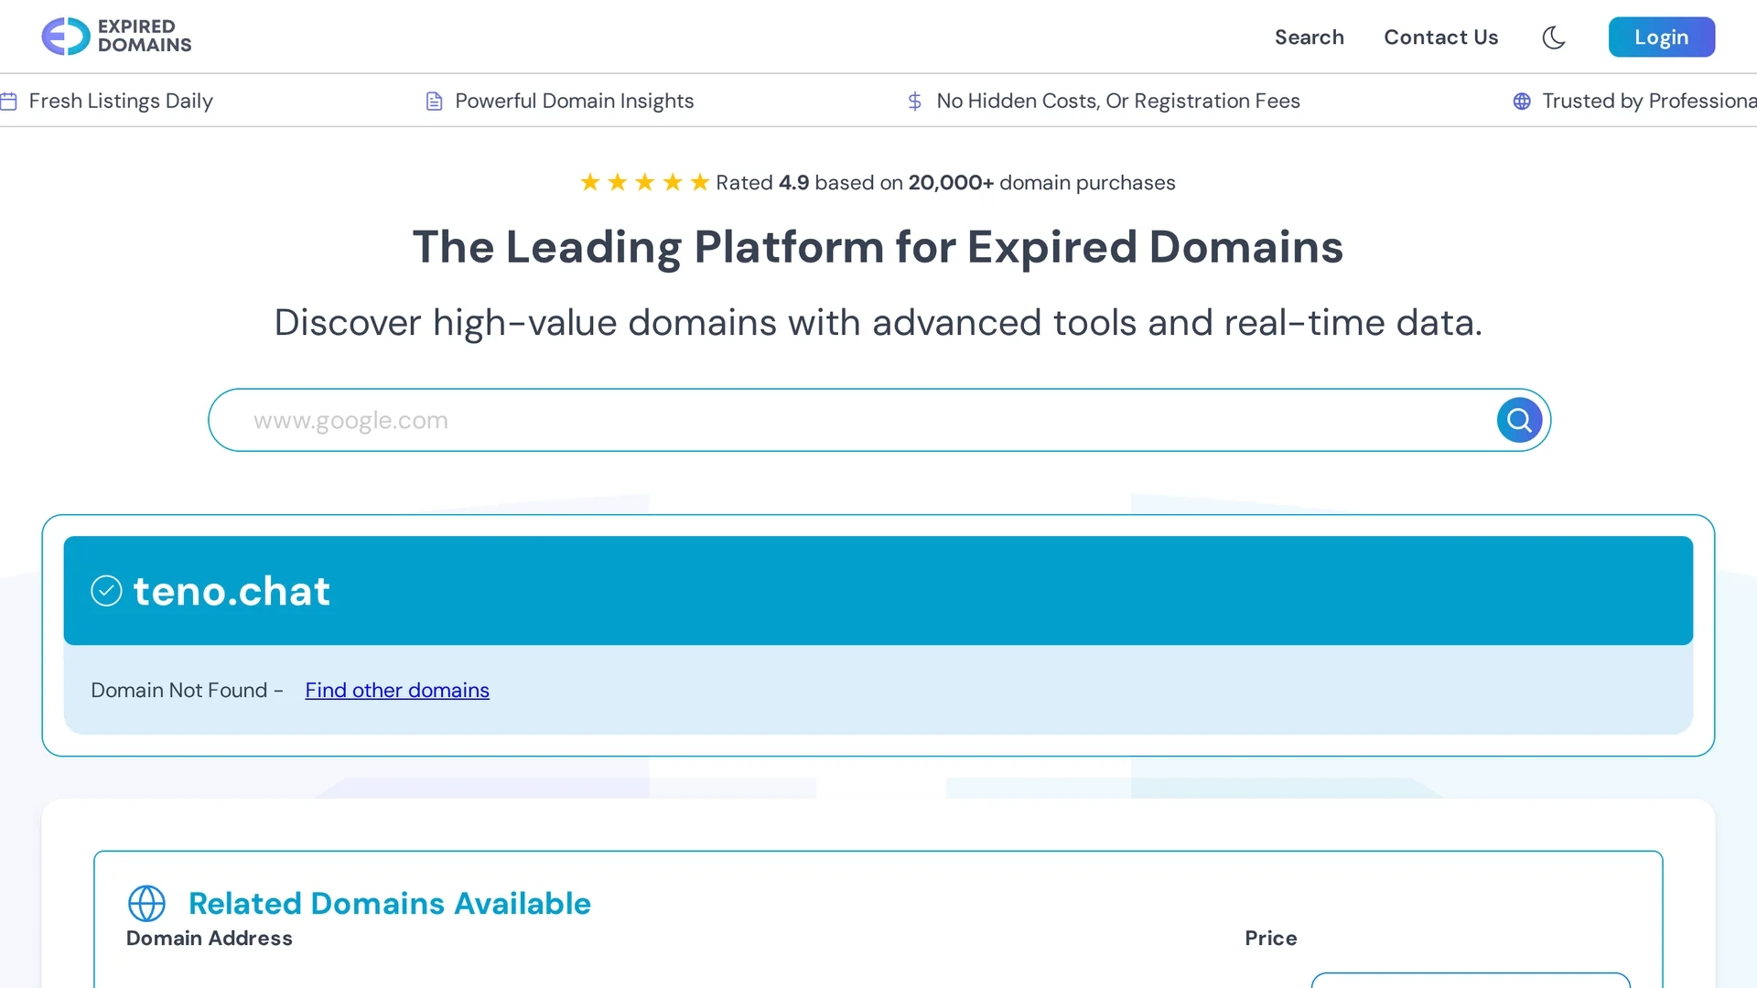The image size is (1757, 988).
Task: Click the Rated 4.9 rating text
Action: click(x=945, y=183)
